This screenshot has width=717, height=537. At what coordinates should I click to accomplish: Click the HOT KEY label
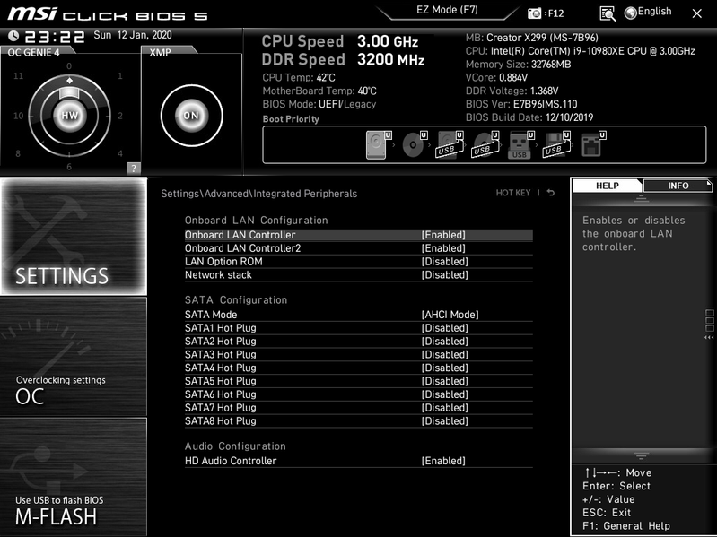click(x=513, y=193)
